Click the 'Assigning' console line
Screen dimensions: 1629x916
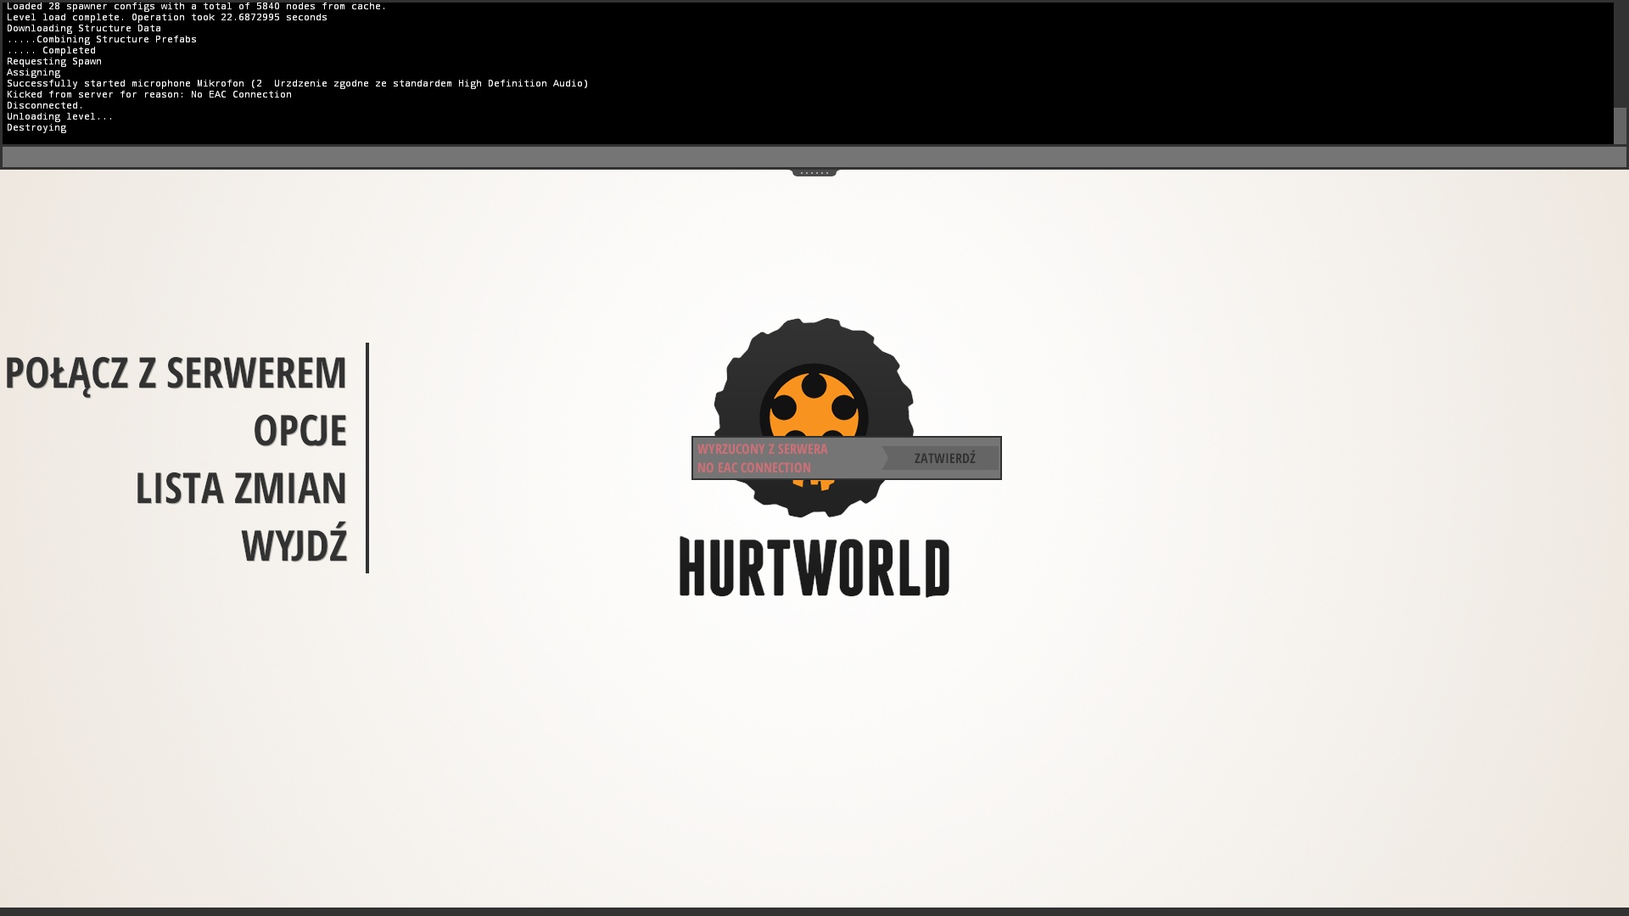tap(34, 72)
